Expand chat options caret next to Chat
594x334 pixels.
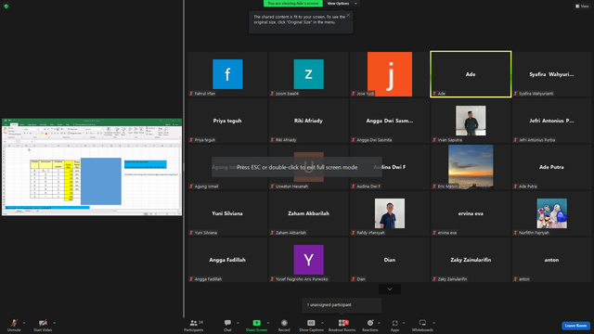coord(238,323)
